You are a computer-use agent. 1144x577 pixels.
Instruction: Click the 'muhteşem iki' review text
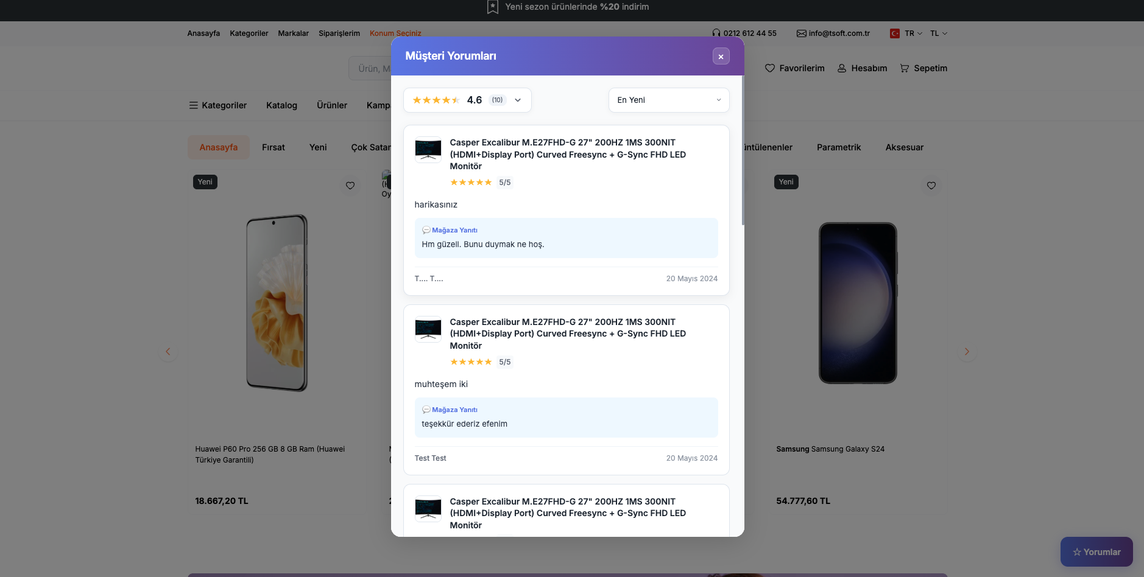(x=441, y=384)
